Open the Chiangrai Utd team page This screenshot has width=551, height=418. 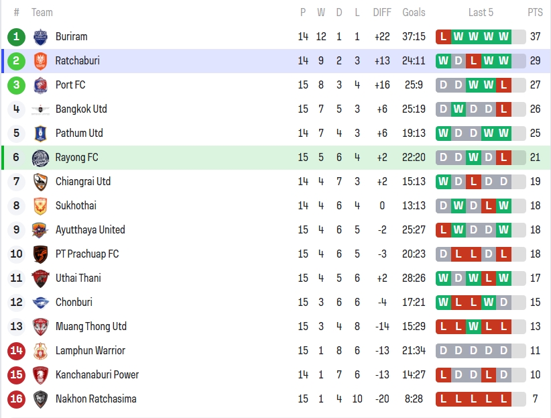[x=83, y=182]
